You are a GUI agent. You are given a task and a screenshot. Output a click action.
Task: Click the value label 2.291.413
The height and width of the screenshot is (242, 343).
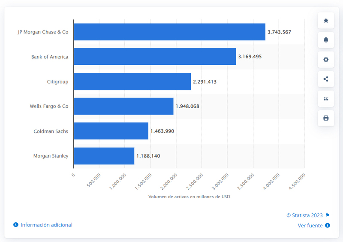tap(205, 82)
